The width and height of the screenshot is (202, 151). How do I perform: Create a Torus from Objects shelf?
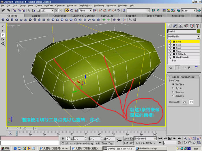click(16, 20)
